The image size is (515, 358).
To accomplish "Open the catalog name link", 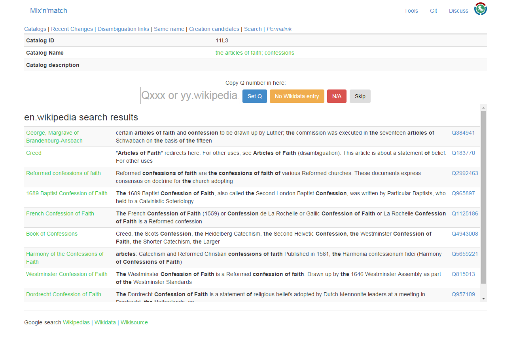I will (x=255, y=53).
